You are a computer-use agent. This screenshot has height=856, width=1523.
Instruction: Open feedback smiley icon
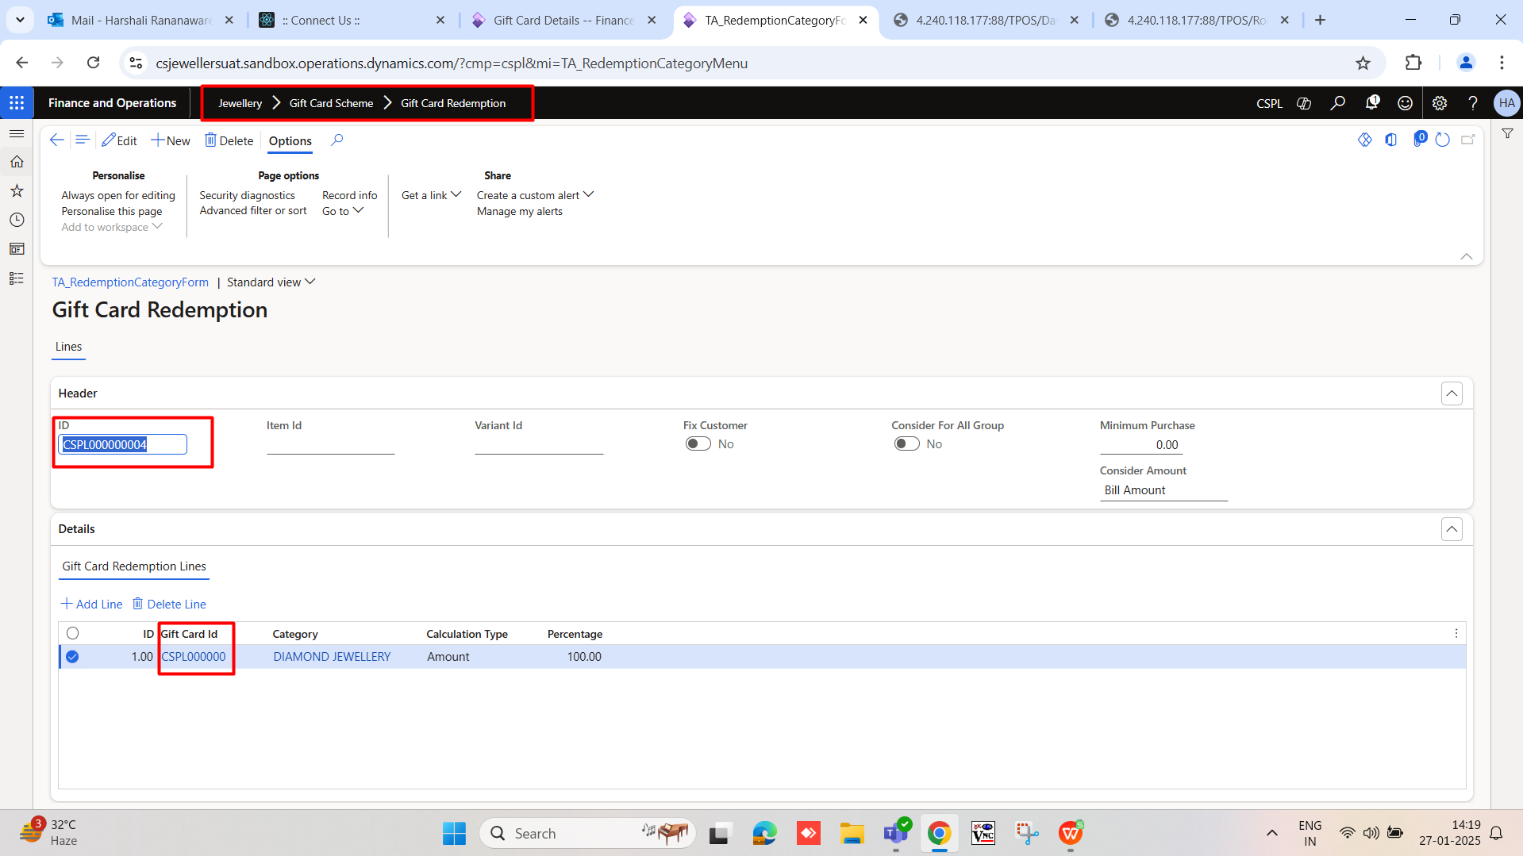coord(1406,103)
